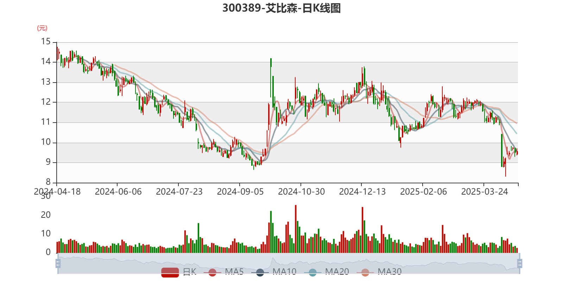Click the 2024-09-05 date axis label

(240, 191)
